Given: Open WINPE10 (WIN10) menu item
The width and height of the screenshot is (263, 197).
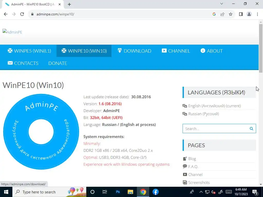Looking at the screenshot, I should pos(84,51).
